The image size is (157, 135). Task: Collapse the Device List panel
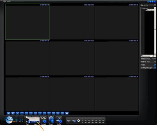click(x=155, y=5)
